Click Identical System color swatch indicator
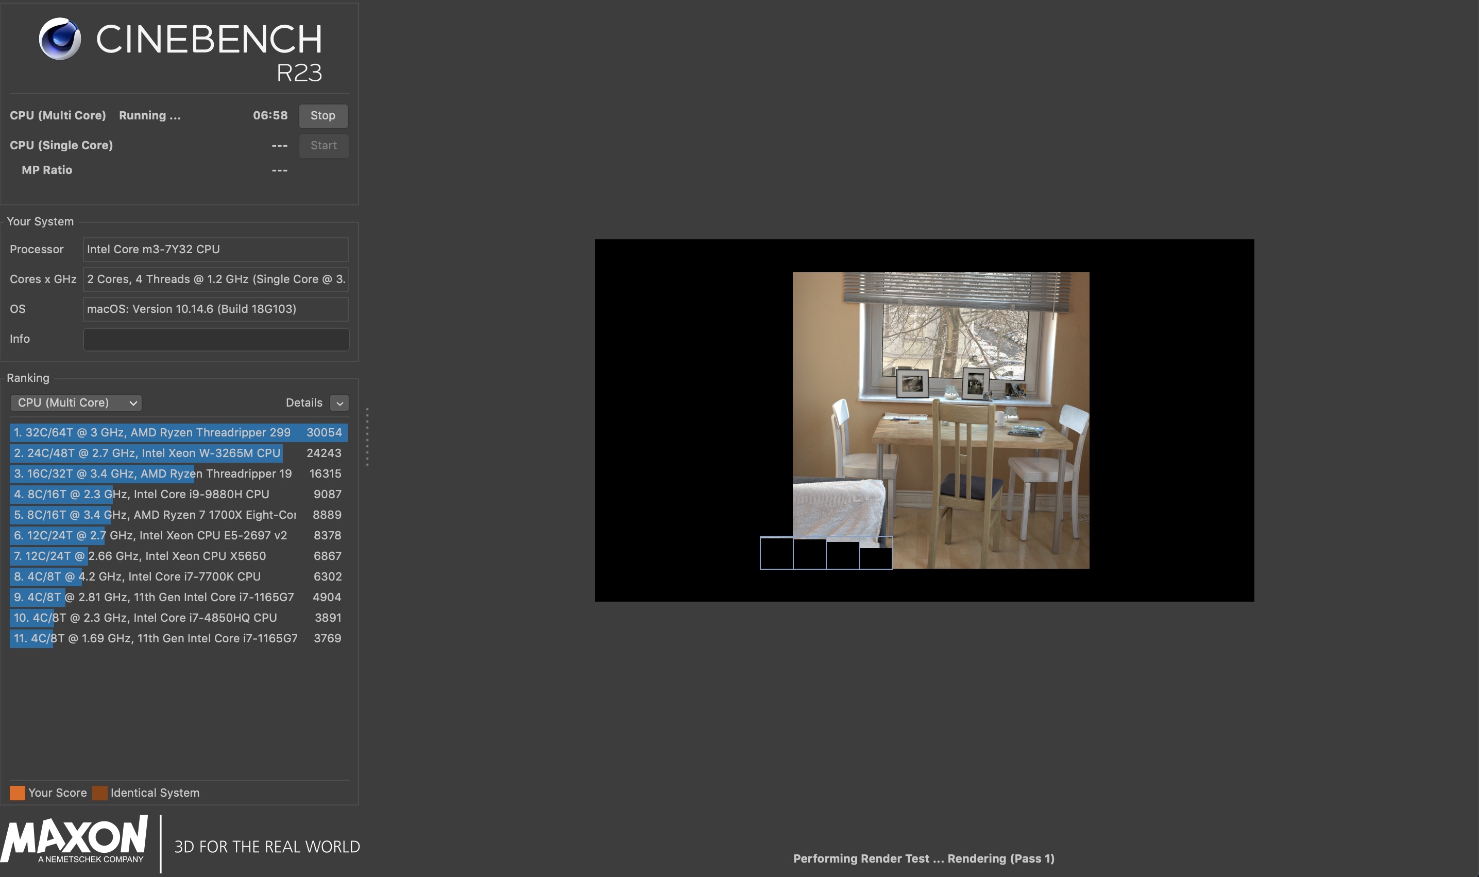The image size is (1479, 877). (103, 793)
